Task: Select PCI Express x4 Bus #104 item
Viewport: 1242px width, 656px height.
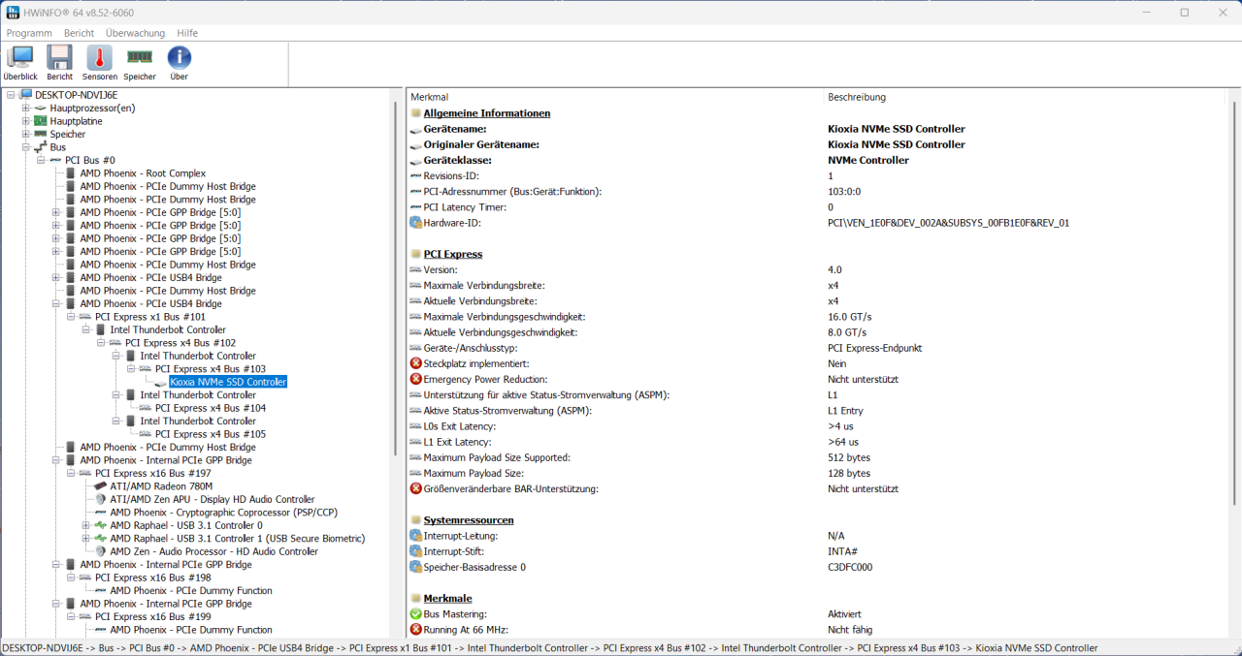Action: (210, 408)
